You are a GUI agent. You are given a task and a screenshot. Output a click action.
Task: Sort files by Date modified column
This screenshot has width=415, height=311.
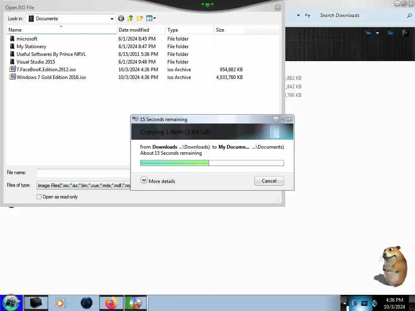coord(141,30)
